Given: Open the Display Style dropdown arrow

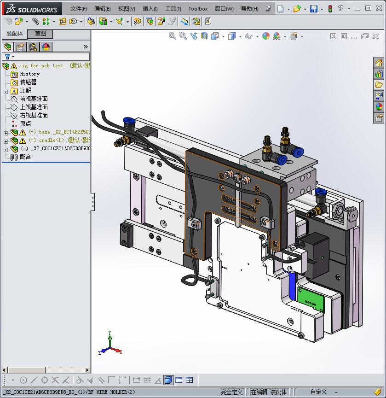Looking at the screenshot, I should pos(240,36).
